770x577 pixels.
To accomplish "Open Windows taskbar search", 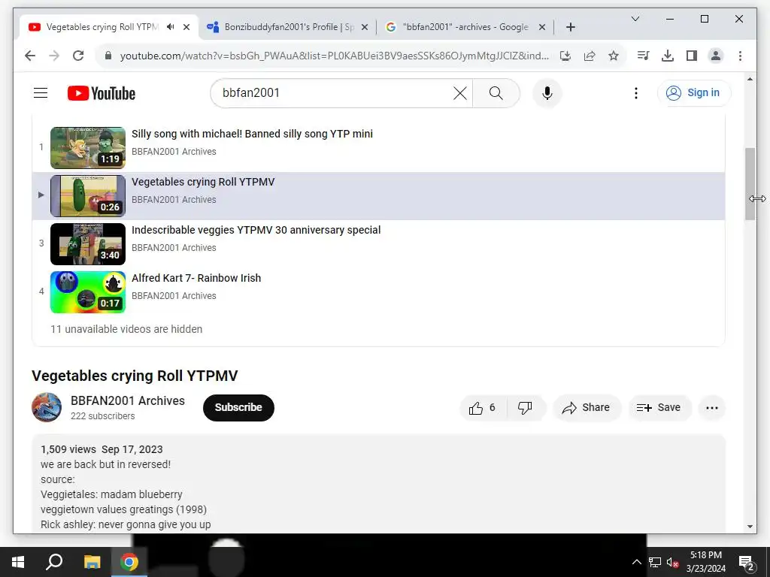I will pyautogui.click(x=54, y=562).
